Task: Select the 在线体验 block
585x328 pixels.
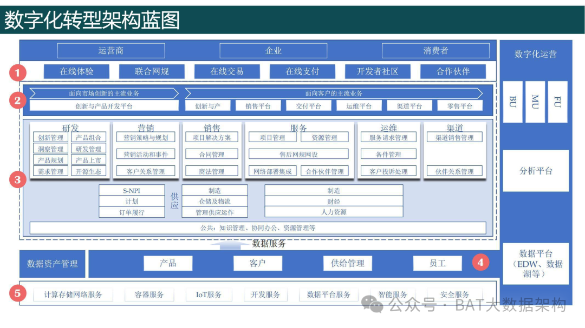Action: tap(76, 71)
